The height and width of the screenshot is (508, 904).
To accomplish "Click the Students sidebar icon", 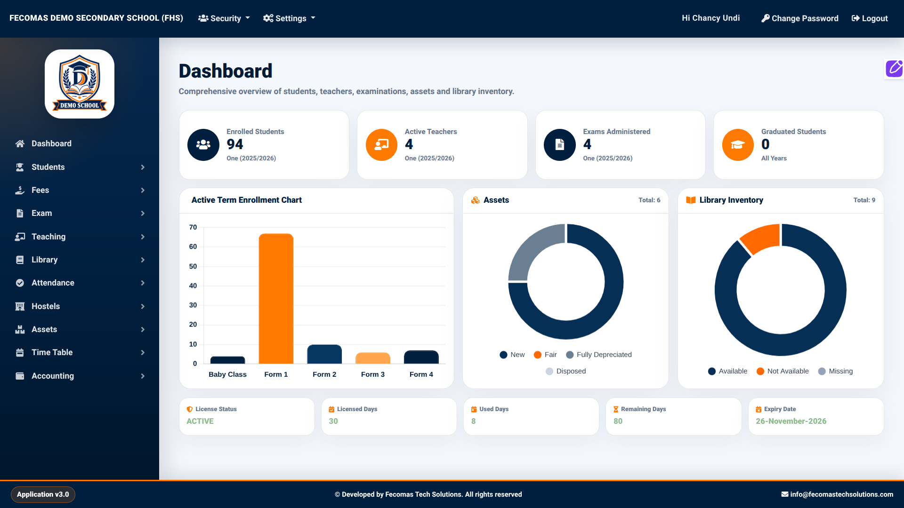I will (20, 167).
